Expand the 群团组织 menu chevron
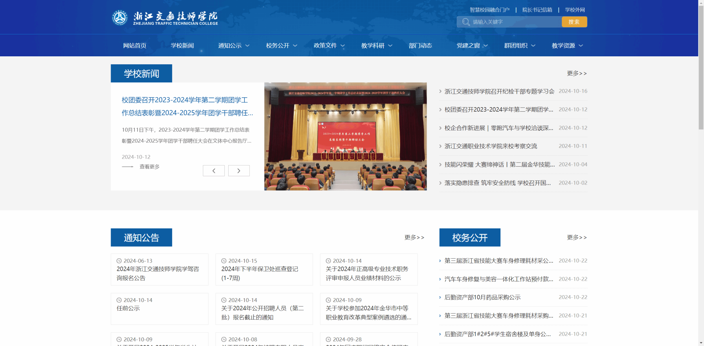The width and height of the screenshot is (704, 346). [x=533, y=46]
